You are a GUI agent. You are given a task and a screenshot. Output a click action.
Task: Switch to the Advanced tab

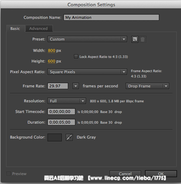(x=39, y=28)
